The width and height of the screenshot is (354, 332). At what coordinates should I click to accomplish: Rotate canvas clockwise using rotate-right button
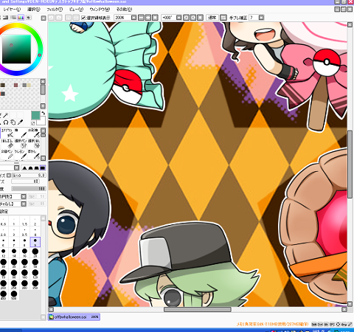tap(193, 18)
